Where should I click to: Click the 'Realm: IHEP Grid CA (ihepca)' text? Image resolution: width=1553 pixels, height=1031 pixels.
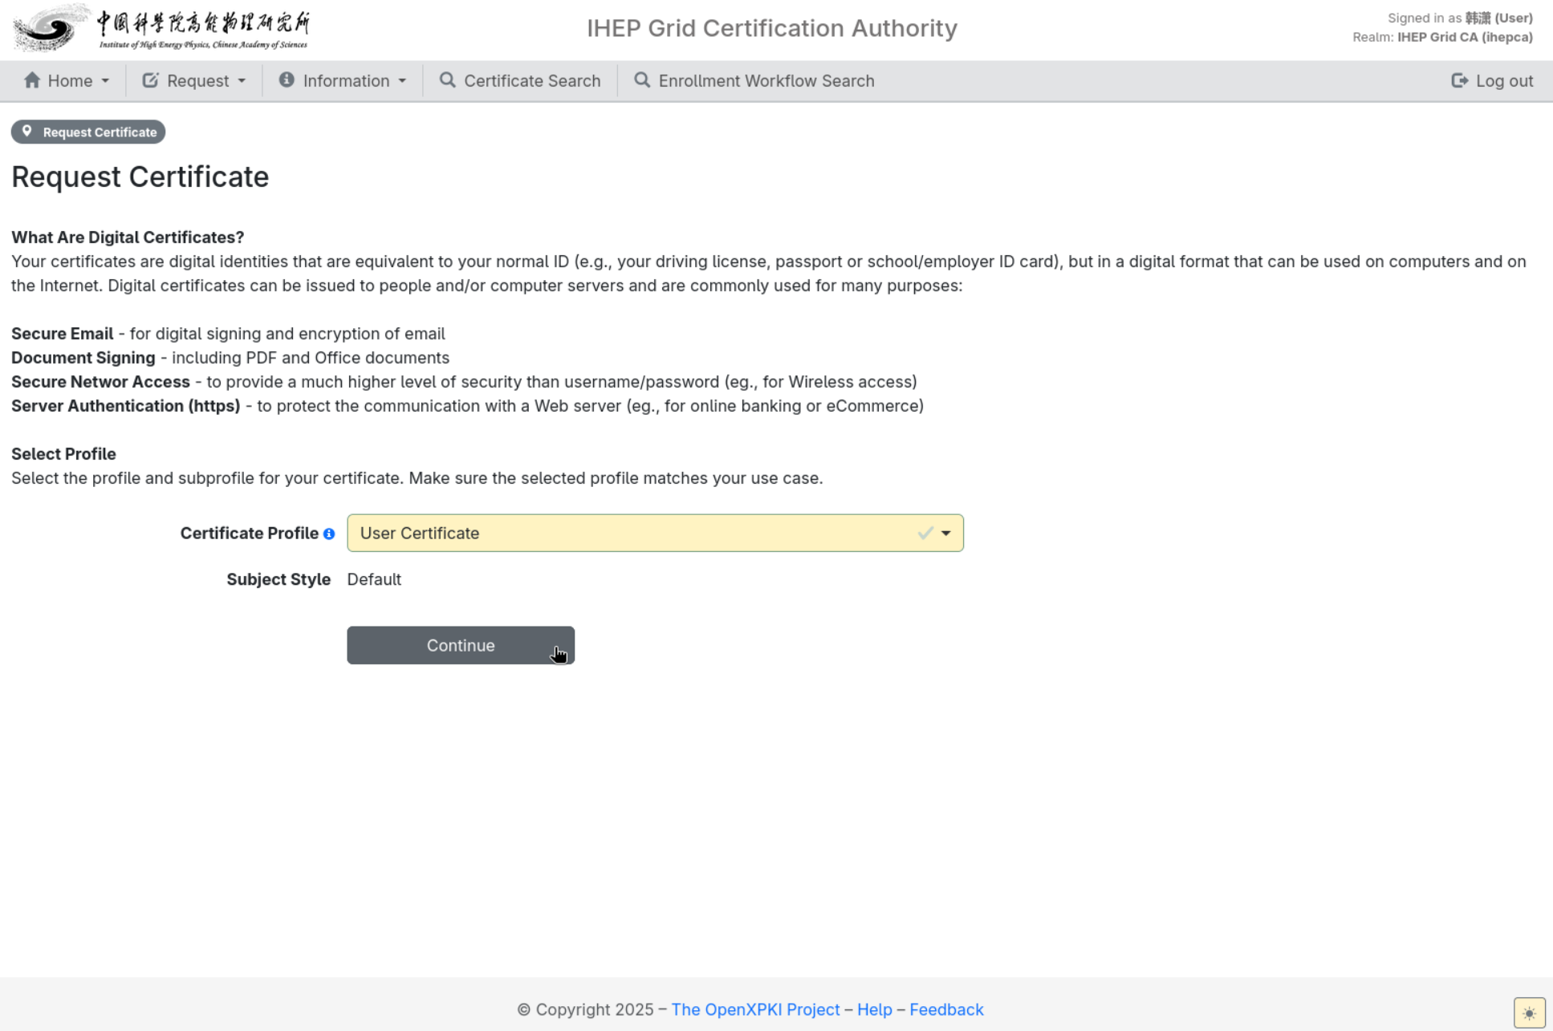click(1442, 37)
